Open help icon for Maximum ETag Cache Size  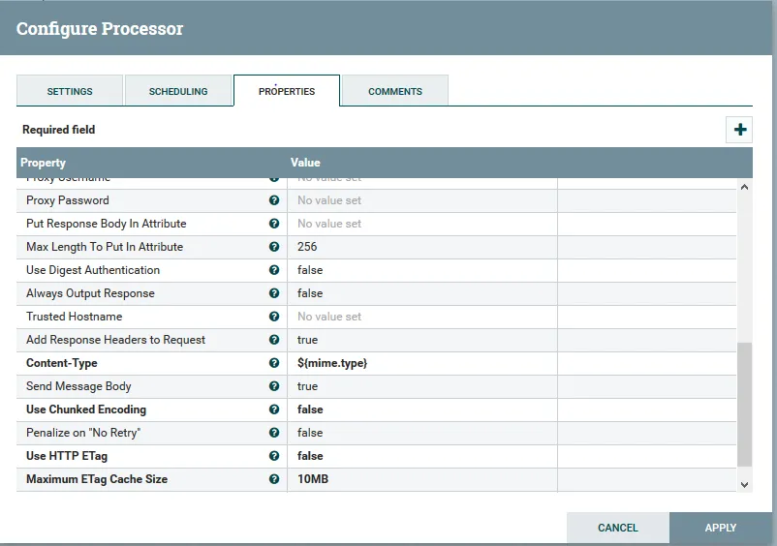coord(274,479)
